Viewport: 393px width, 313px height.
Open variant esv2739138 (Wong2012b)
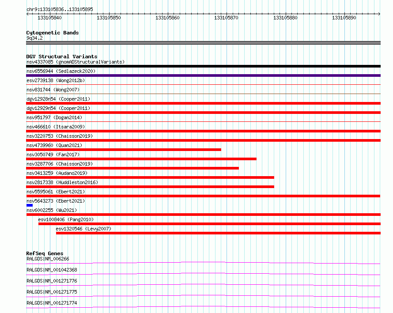pos(56,80)
